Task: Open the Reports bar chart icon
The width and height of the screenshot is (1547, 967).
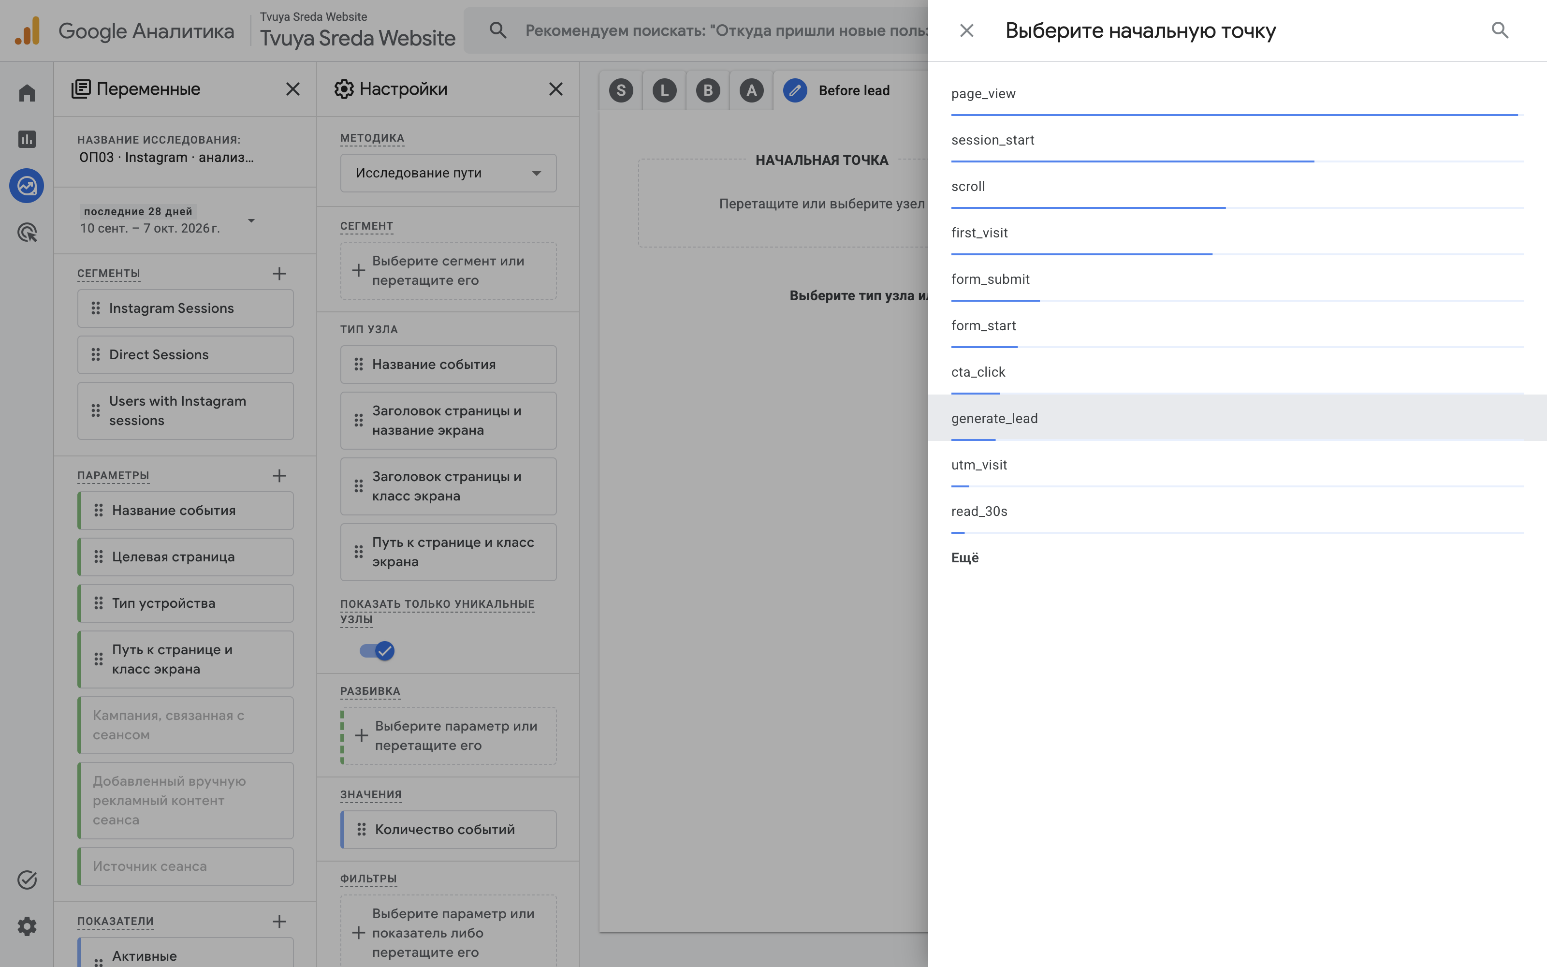Action: pos(27,139)
